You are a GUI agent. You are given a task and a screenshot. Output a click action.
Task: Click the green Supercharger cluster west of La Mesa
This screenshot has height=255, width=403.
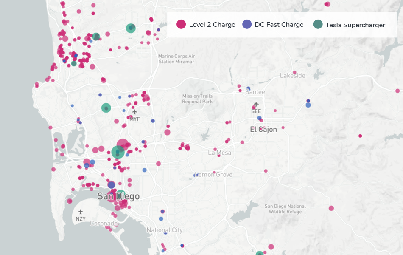click(x=118, y=150)
